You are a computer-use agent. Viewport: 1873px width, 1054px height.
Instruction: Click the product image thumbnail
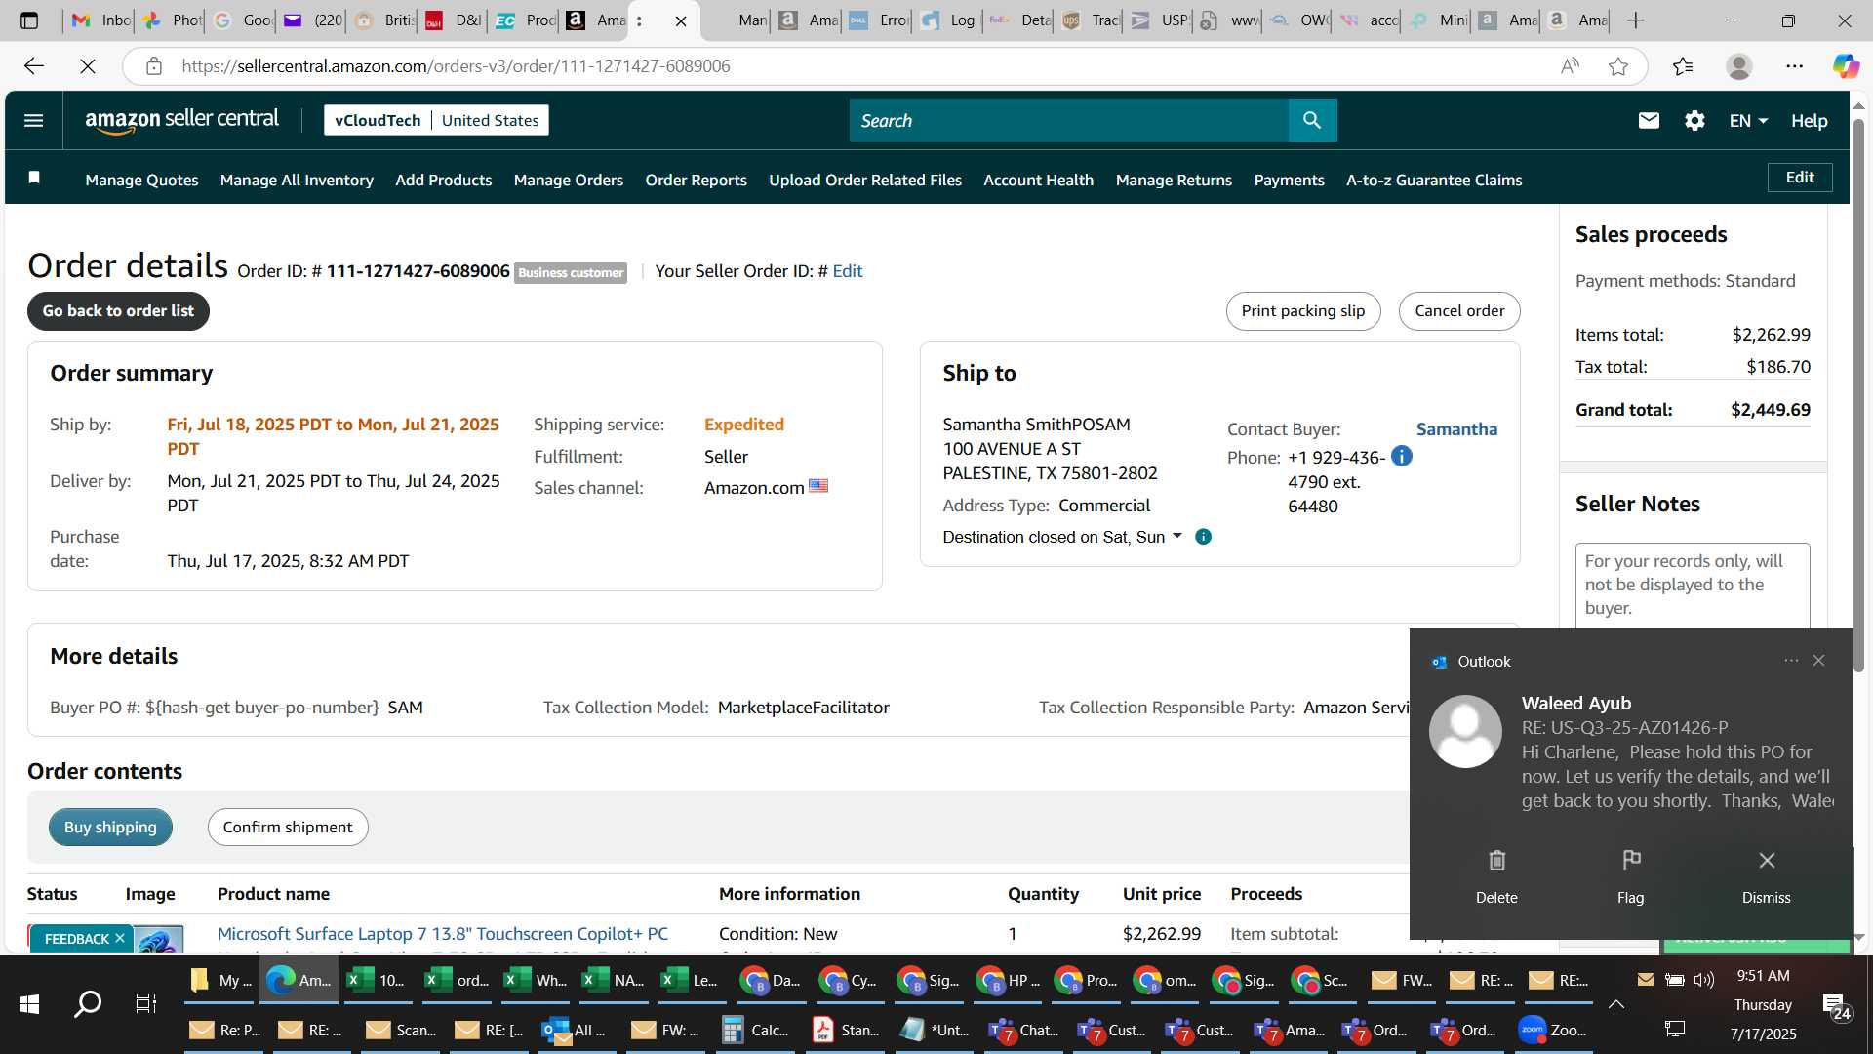(159, 939)
